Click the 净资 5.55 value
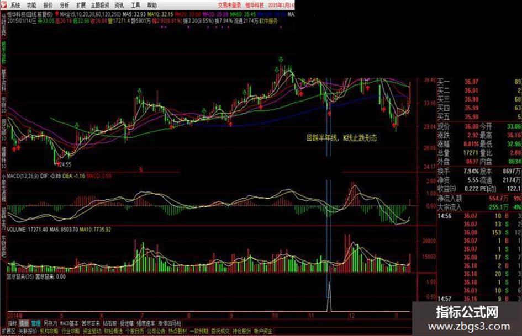Viewport: 522px width, 336px height. click(x=473, y=180)
